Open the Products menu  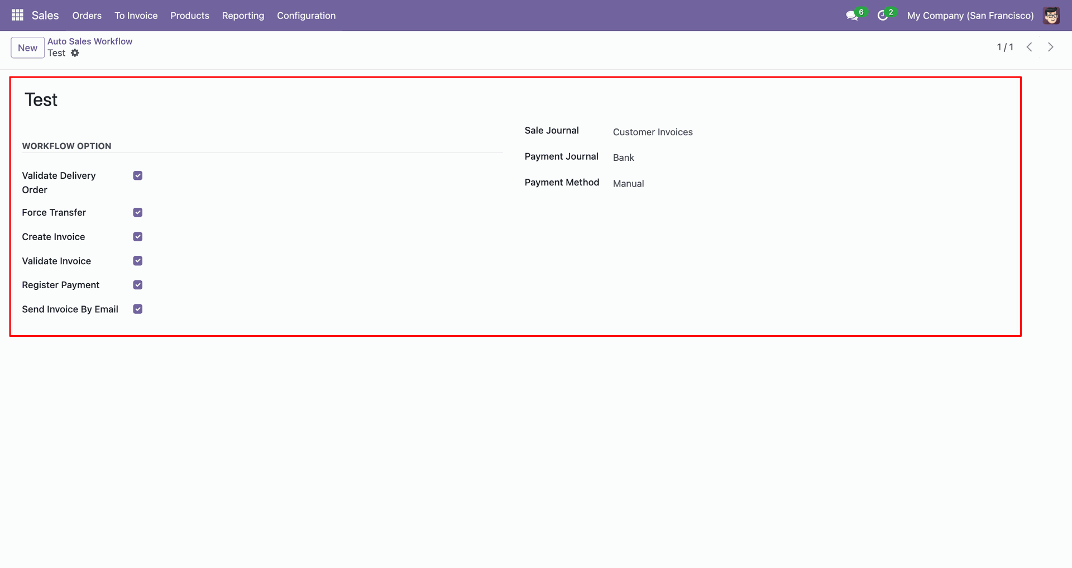point(190,16)
